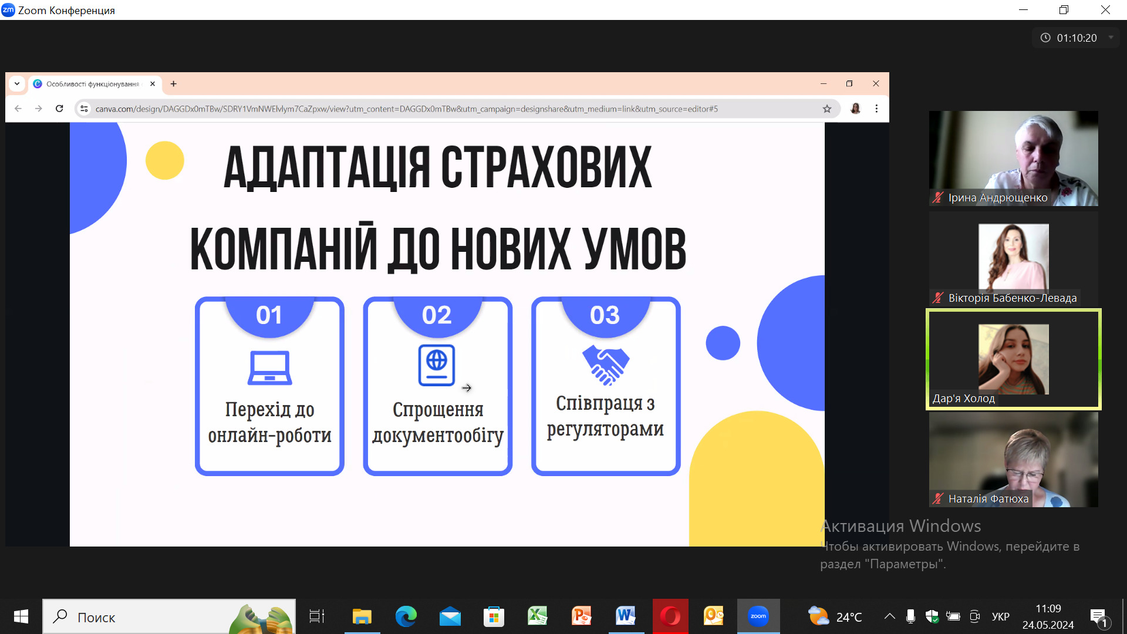Image resolution: width=1127 pixels, height=634 pixels.
Task: Reload the Canva page in browser
Action: (x=59, y=109)
